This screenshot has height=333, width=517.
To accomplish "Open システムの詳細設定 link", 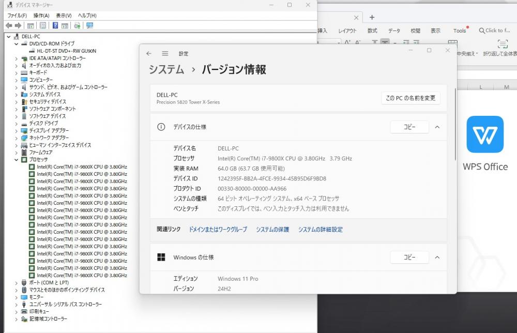I will (x=320, y=230).
